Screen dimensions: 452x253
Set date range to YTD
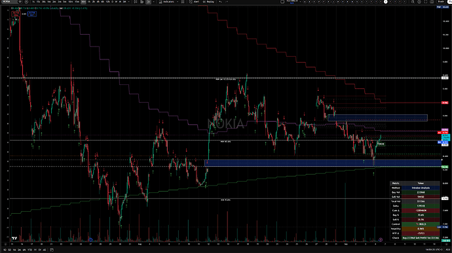click(29, 250)
